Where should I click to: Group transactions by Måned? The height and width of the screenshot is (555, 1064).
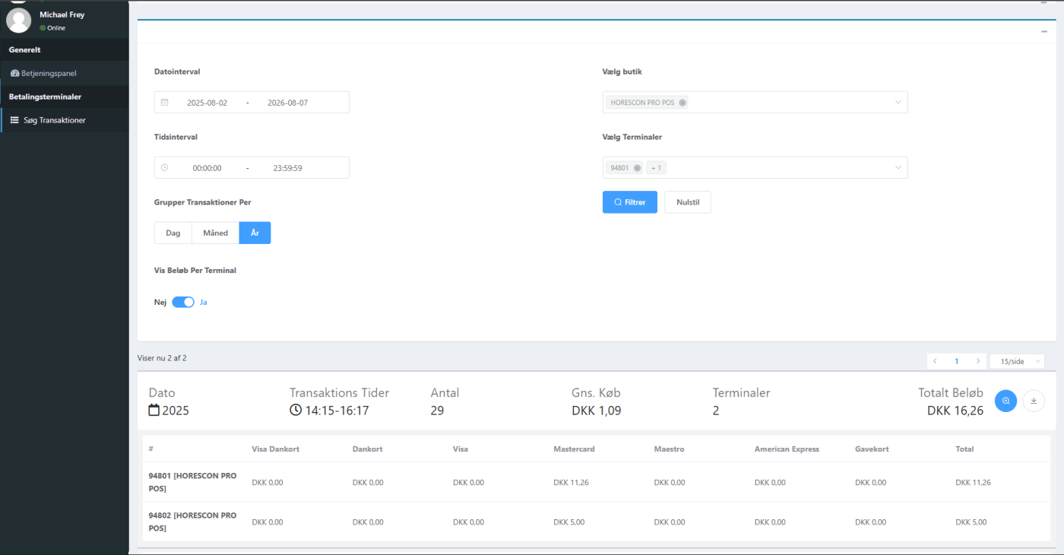click(216, 233)
